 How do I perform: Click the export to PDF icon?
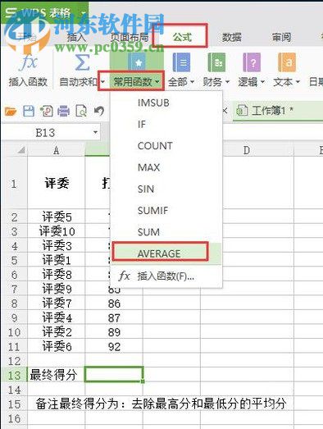(46, 112)
